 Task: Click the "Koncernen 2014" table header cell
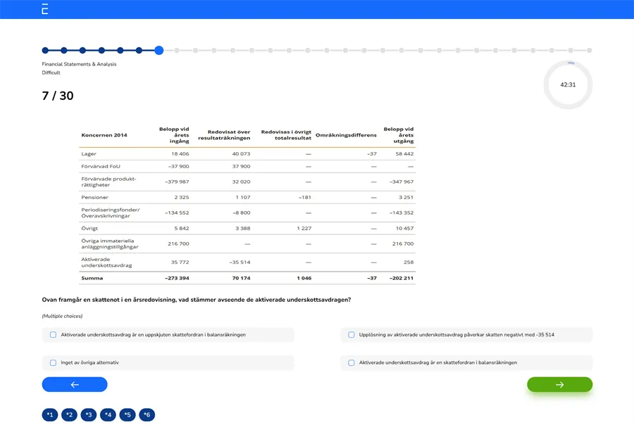103,135
